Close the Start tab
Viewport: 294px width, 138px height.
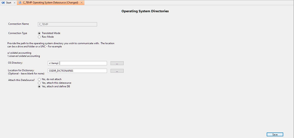15,3
